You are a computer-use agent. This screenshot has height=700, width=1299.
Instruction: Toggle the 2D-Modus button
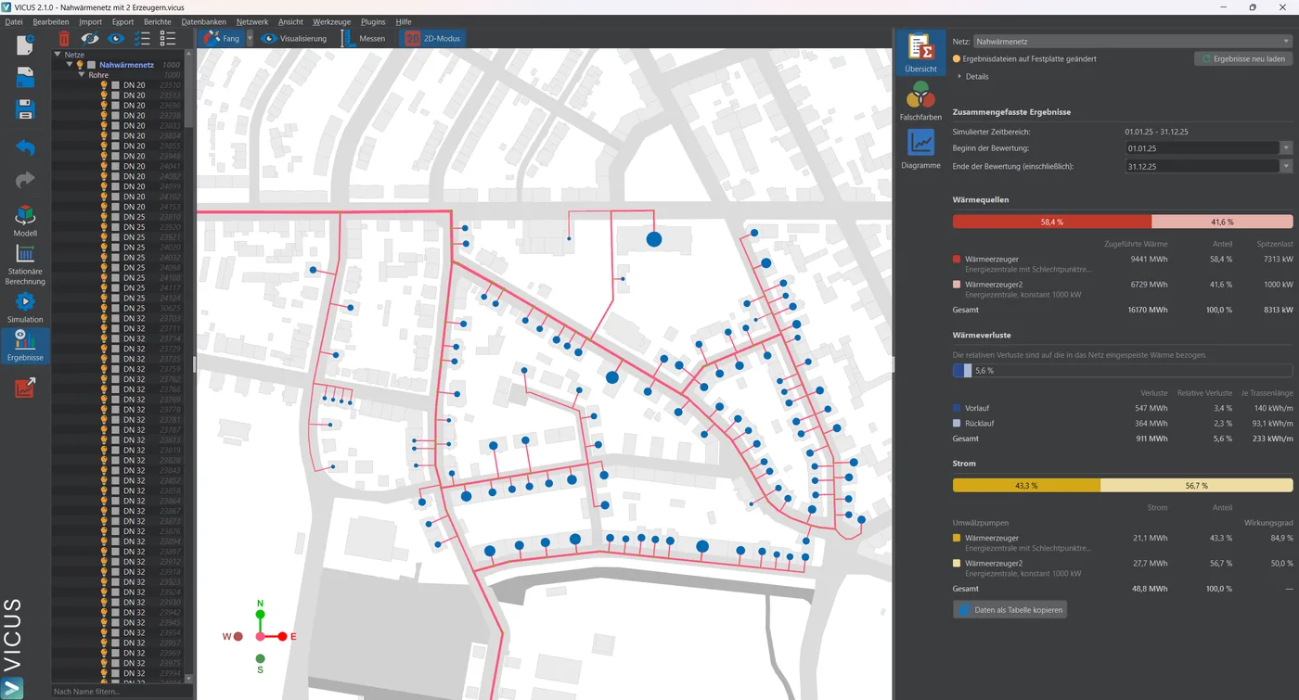(432, 39)
